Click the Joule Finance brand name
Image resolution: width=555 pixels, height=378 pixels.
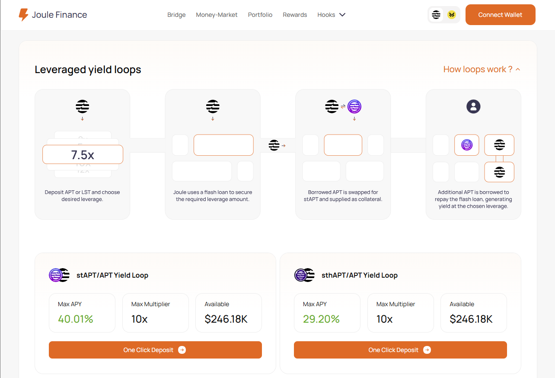point(60,15)
